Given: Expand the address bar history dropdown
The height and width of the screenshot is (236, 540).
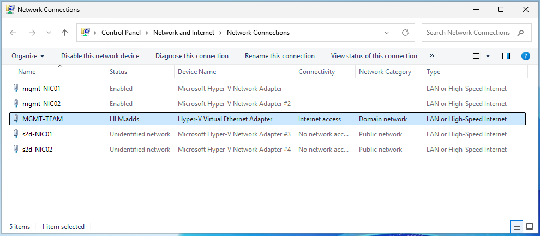Looking at the screenshot, I should point(386,33).
